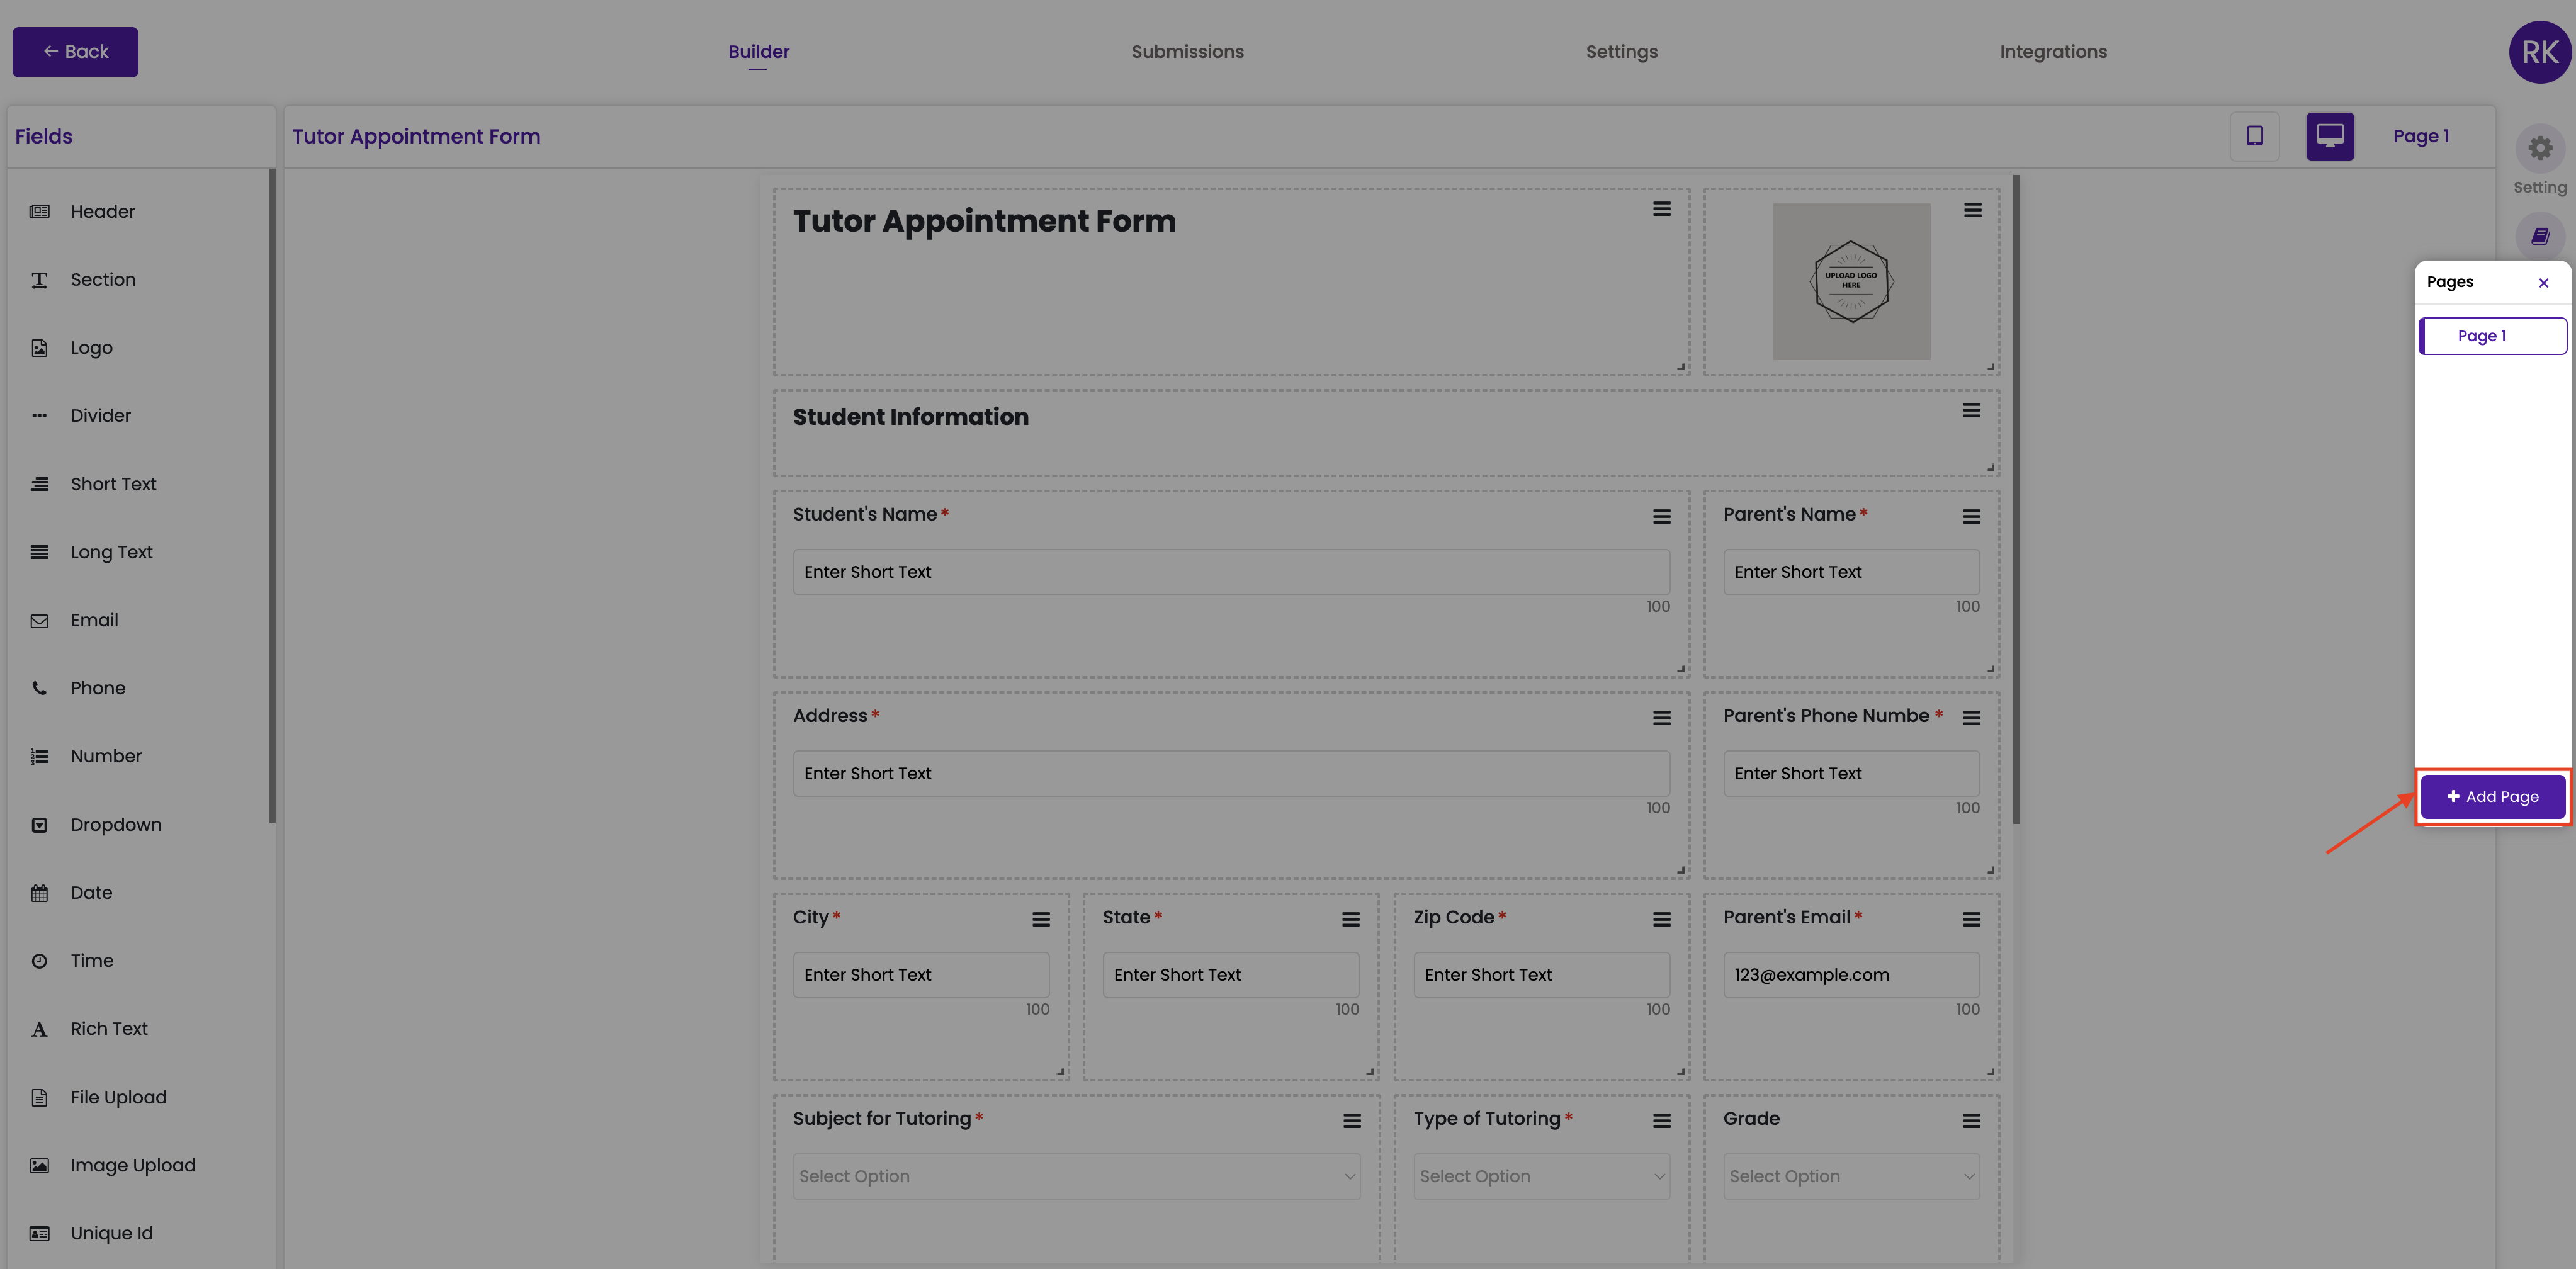The width and height of the screenshot is (2576, 1269).
Task: Click the Page 1 label in toolbar
Action: pos(2420,136)
